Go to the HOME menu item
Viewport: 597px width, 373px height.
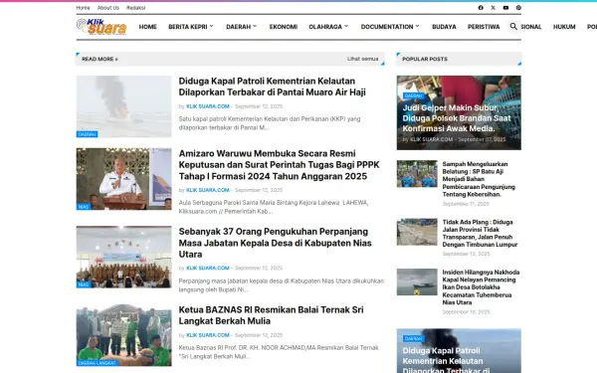147,27
